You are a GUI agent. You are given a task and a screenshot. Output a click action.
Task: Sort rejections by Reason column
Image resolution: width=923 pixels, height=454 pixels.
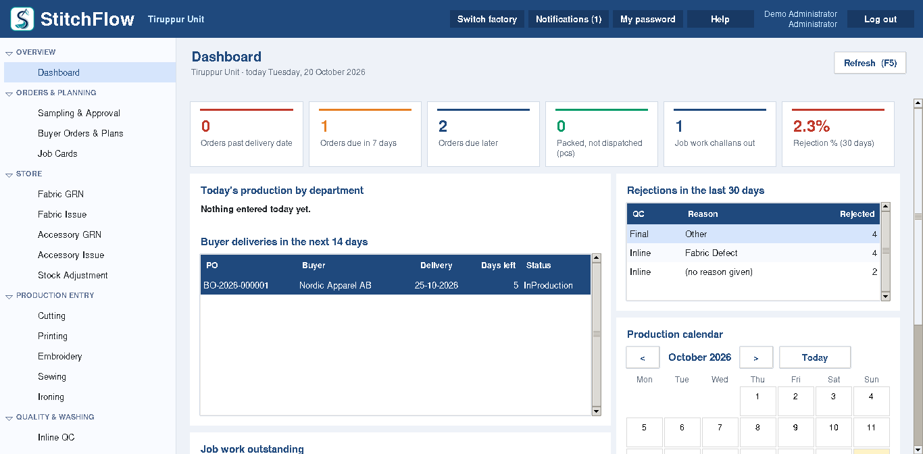[753, 213]
